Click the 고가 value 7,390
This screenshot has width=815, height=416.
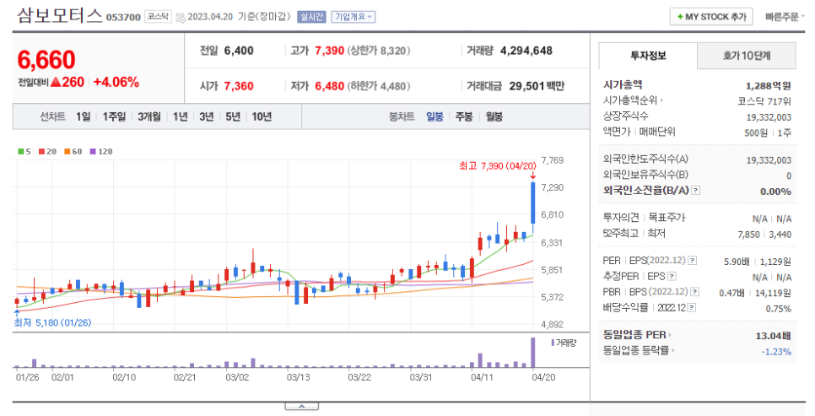point(330,51)
